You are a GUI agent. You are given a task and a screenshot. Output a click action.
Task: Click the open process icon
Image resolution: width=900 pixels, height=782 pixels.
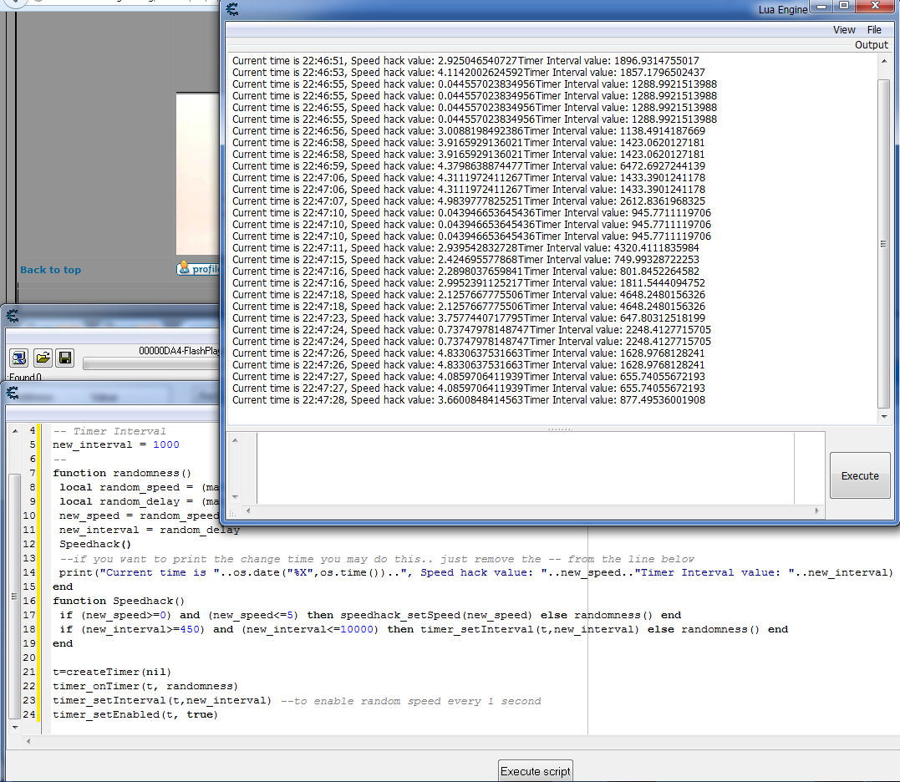[18, 358]
